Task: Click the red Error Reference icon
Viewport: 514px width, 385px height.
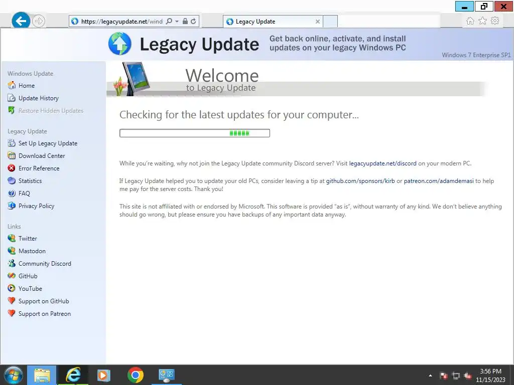Action: 12,168
